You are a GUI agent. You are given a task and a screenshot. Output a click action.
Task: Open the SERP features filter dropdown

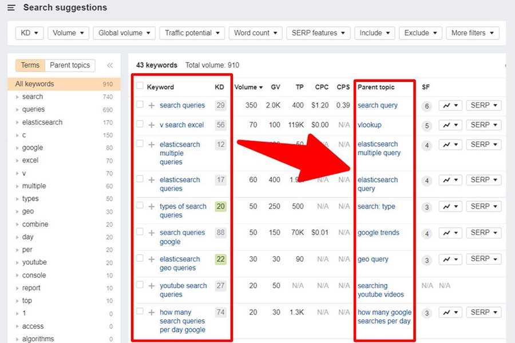pyautogui.click(x=318, y=33)
